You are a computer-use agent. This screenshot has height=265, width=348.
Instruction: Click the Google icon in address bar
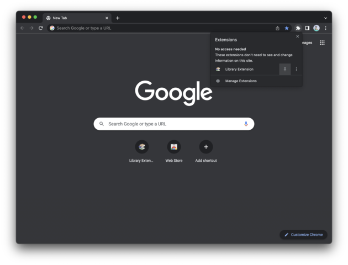pos(52,28)
